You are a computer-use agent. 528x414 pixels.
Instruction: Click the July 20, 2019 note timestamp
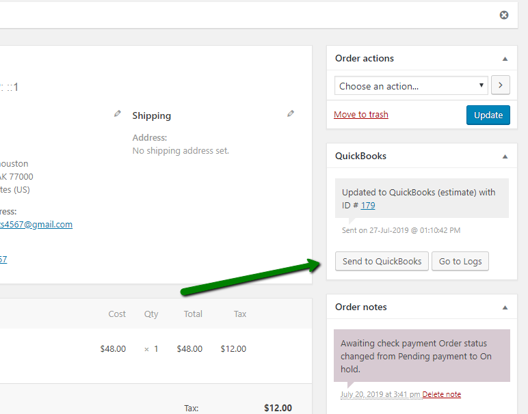click(380, 394)
